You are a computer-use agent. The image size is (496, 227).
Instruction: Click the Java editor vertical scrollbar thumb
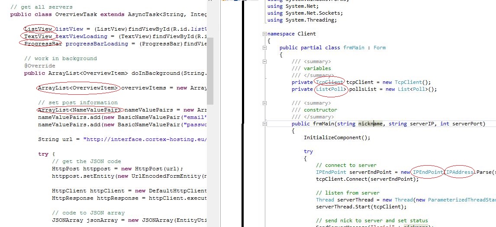tap(210, 71)
